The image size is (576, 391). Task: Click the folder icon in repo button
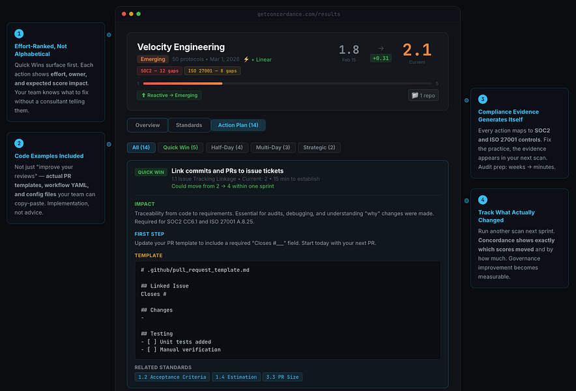click(x=415, y=95)
